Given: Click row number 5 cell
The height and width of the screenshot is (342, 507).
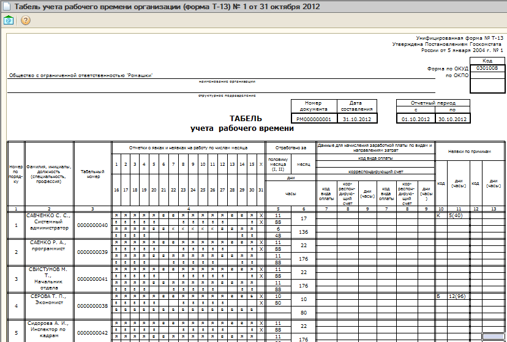Looking at the screenshot, I should click(16, 333).
